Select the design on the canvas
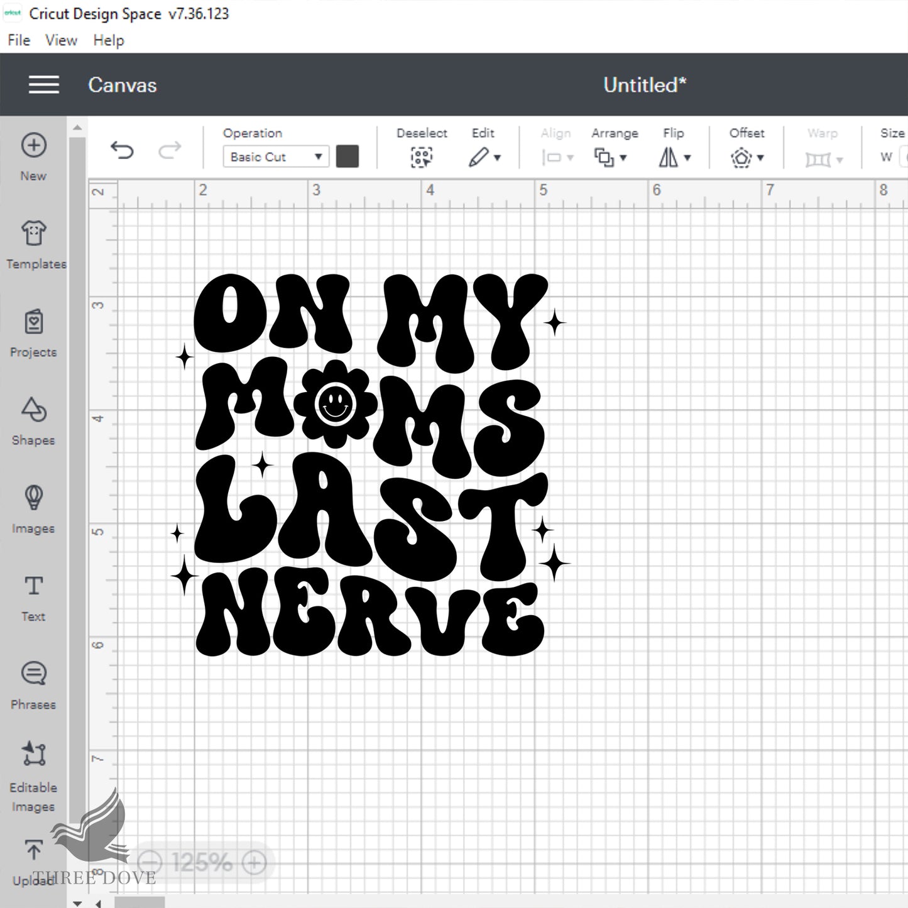 (x=371, y=465)
